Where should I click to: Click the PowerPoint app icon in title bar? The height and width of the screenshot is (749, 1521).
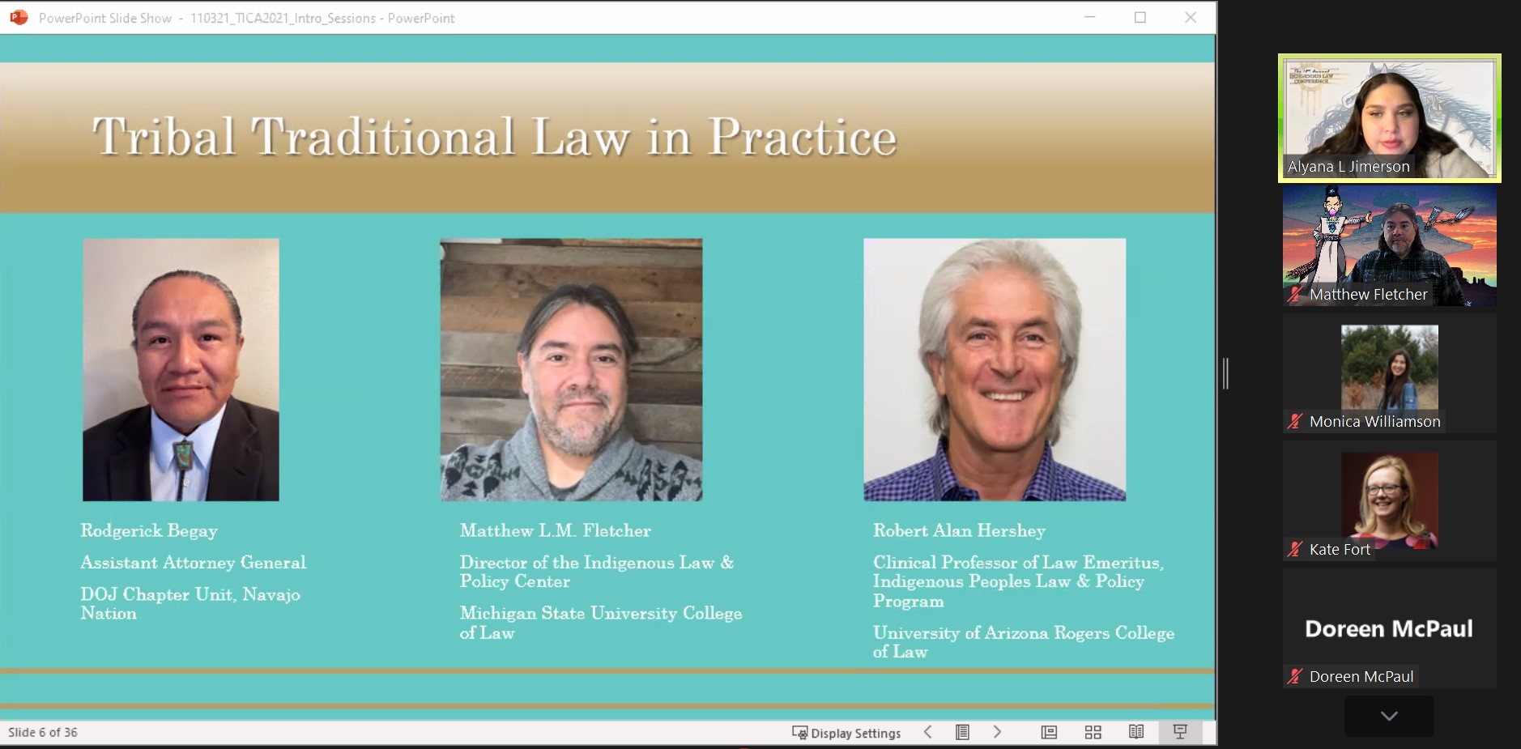point(19,17)
